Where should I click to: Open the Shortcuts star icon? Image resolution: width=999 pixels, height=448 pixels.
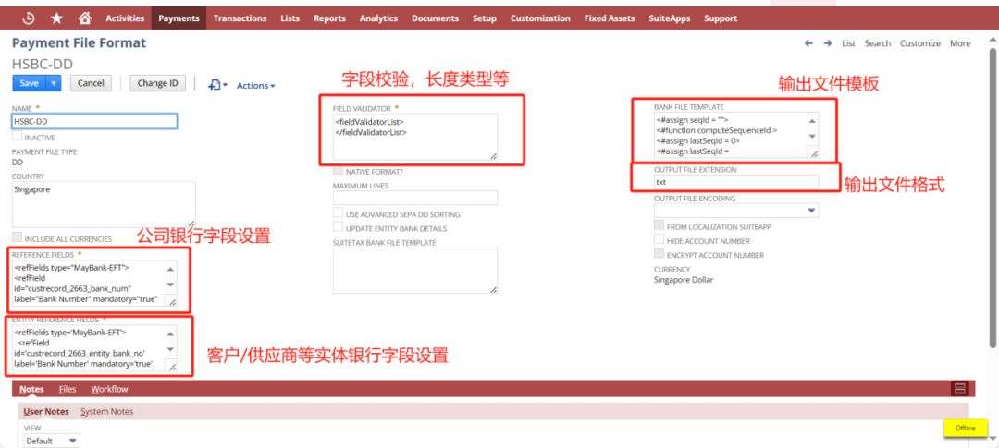coord(56,18)
